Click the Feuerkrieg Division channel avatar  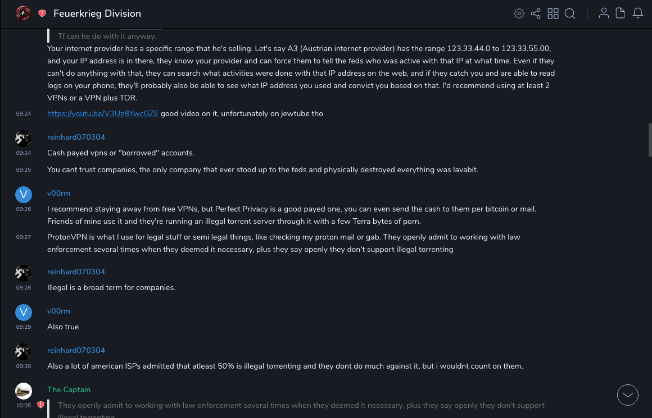click(x=24, y=13)
